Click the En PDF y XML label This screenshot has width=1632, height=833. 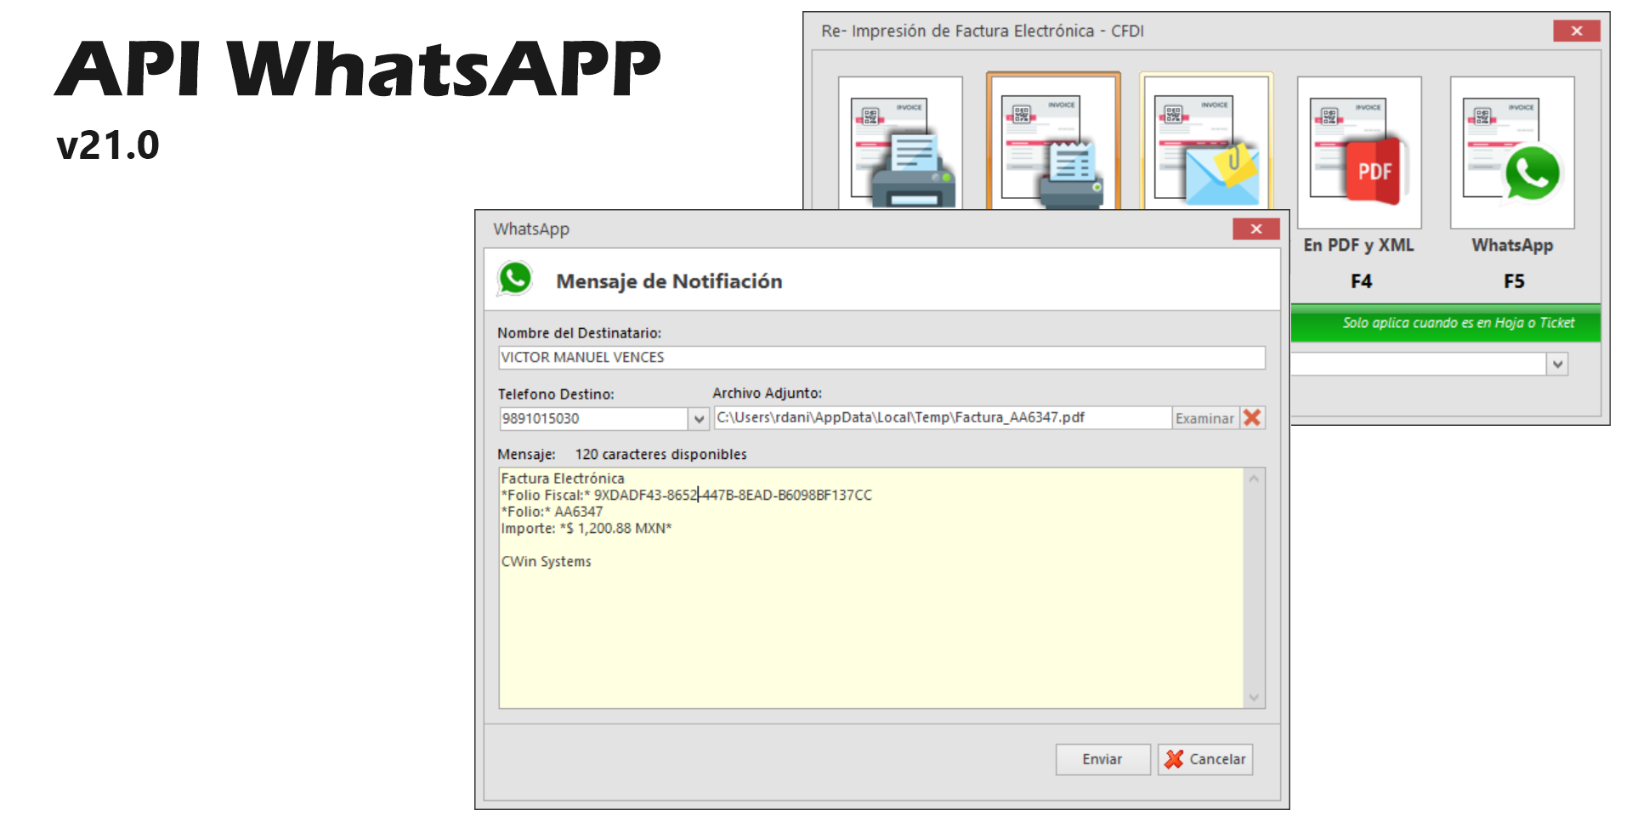click(1358, 245)
